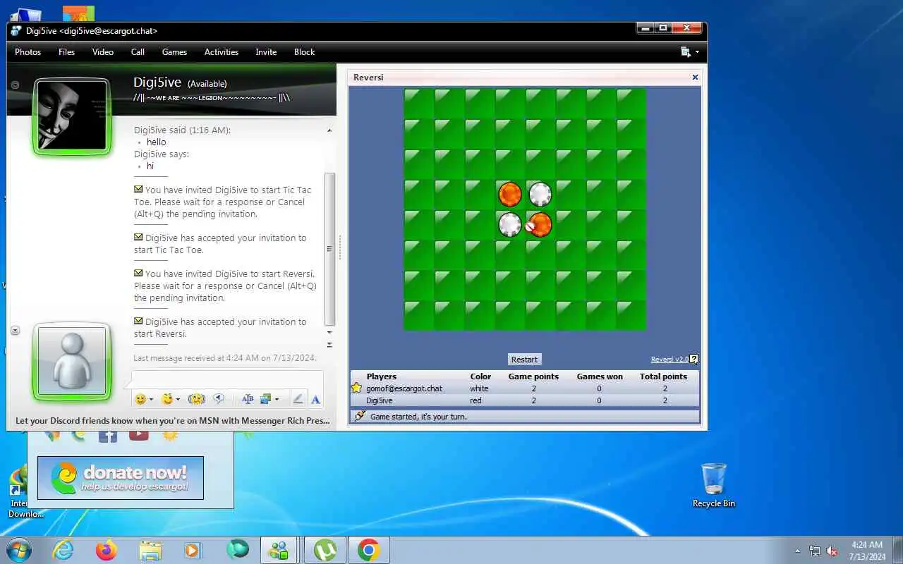Screen dimensions: 903x564
Task: Open the Video menu
Action: click(x=102, y=52)
